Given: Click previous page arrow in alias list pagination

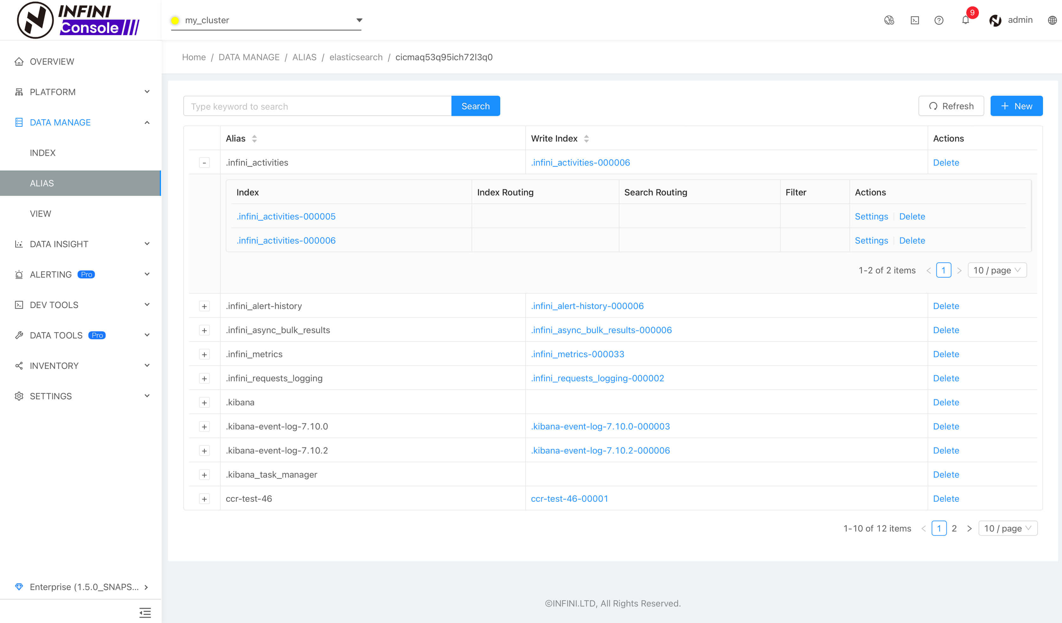Looking at the screenshot, I should pyautogui.click(x=923, y=528).
